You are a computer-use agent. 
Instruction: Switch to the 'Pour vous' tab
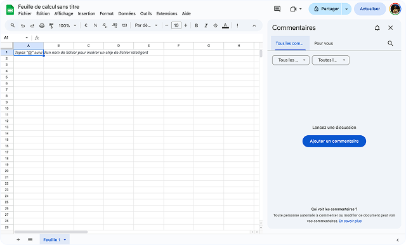coord(324,43)
